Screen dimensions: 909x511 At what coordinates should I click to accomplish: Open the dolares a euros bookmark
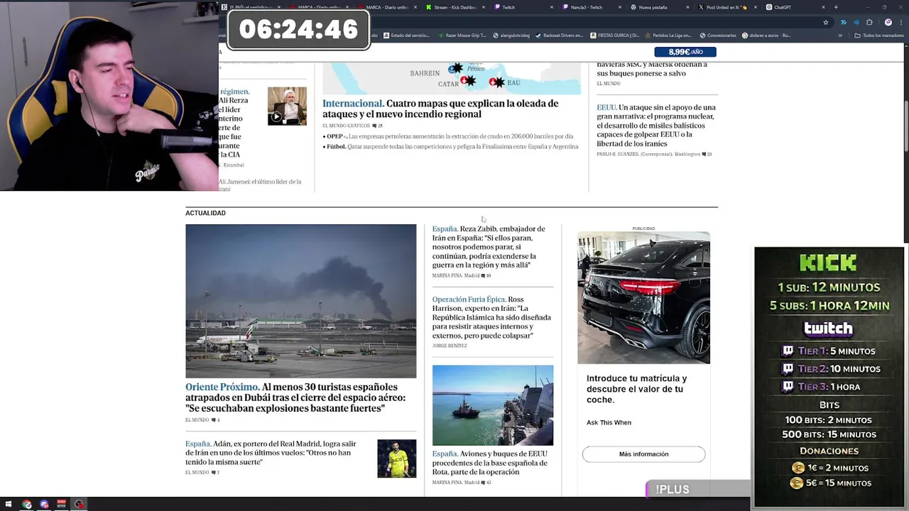766,35
